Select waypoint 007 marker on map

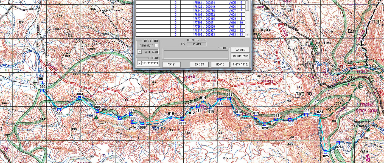click(131, 114)
